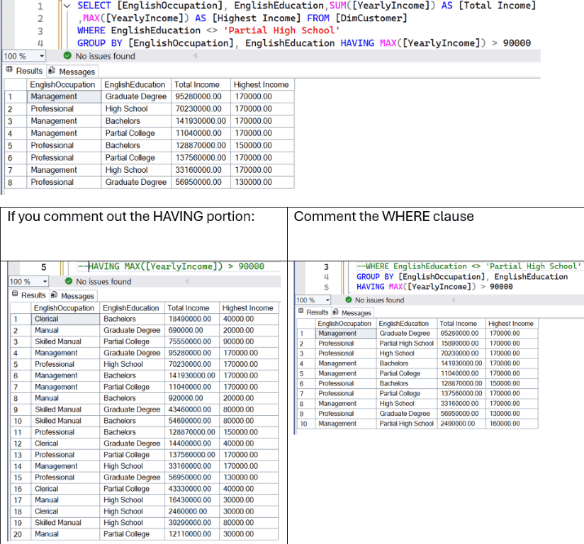Open the Messages tab in the bottom-left panel

78,295
